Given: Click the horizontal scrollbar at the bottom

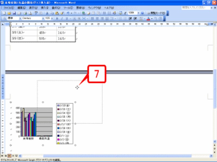Looking at the screenshot, I should click(108, 156).
